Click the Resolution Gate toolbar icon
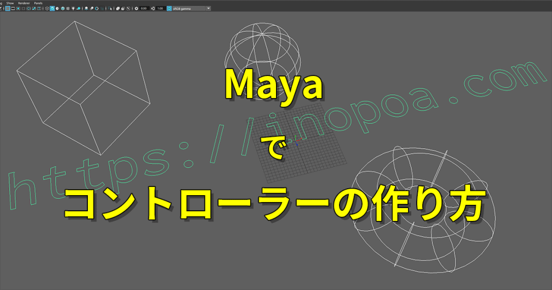 18,9
